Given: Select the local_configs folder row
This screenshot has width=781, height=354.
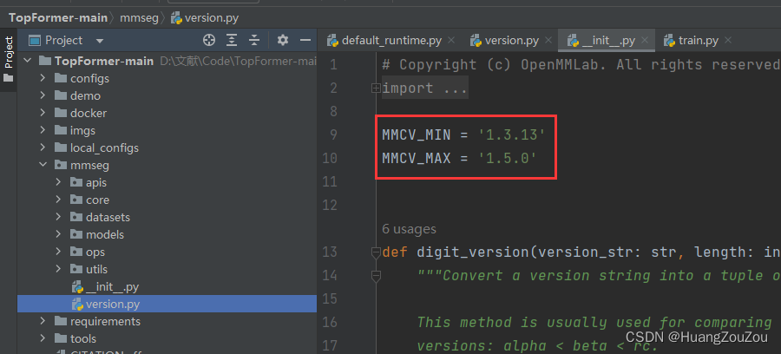Looking at the screenshot, I should tap(167, 147).
